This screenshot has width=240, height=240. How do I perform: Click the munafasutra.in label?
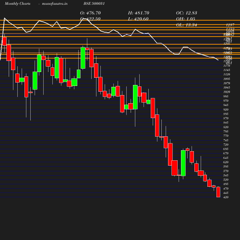pyautogui.click(x=55, y=3)
